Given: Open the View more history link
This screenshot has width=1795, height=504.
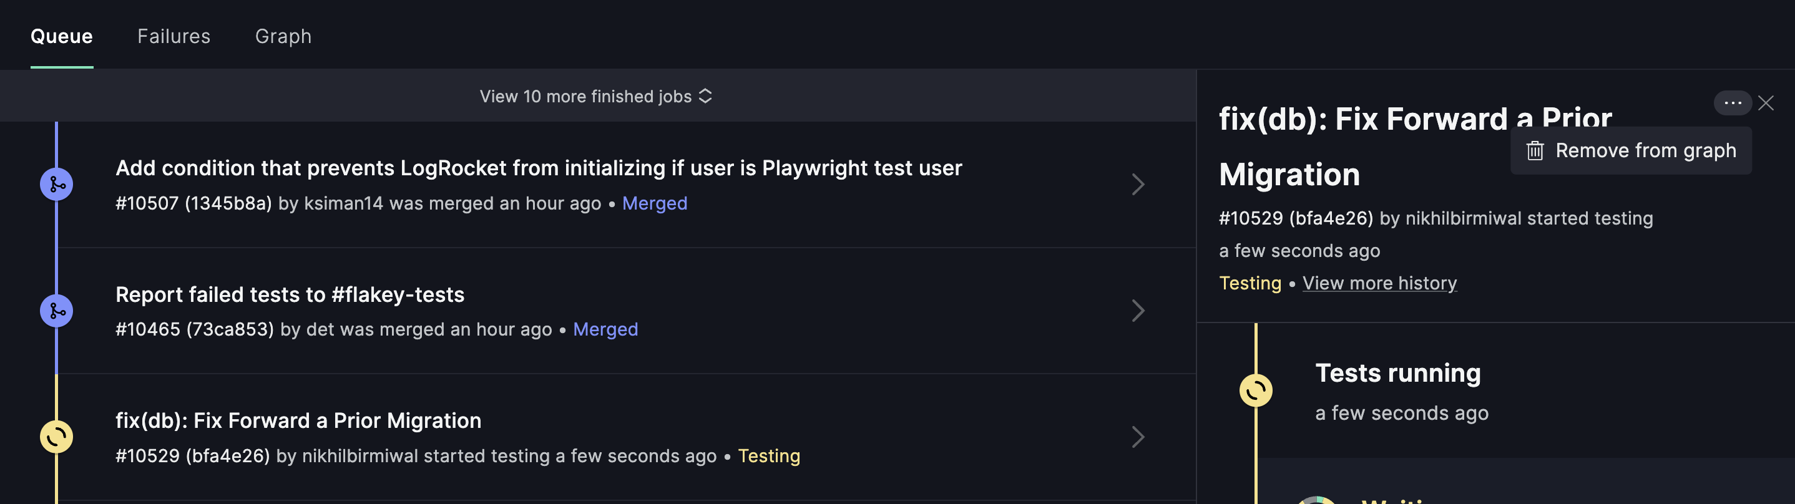Looking at the screenshot, I should pyautogui.click(x=1379, y=283).
